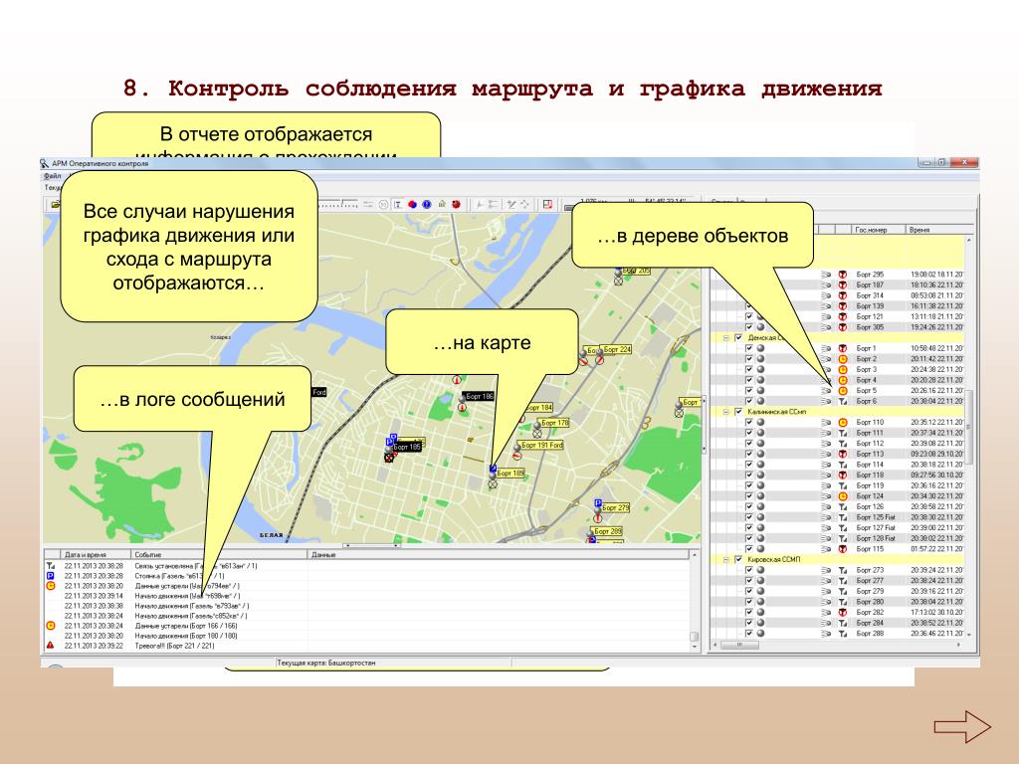Click the orange clock icon for Борт 124
1019x764 pixels.
coord(842,496)
